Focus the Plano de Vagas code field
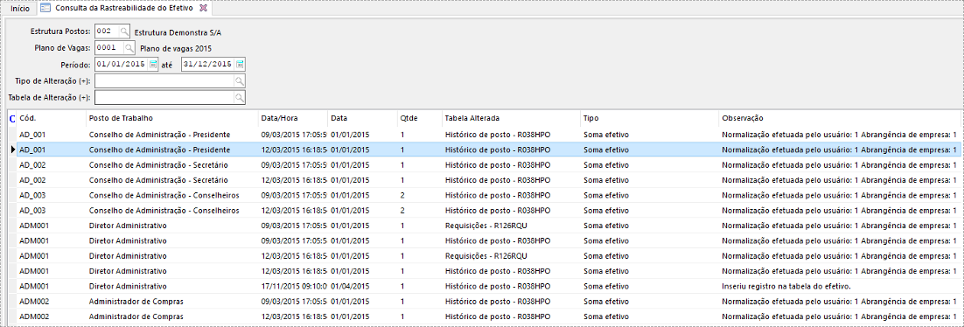The height and width of the screenshot is (327, 964). (109, 47)
